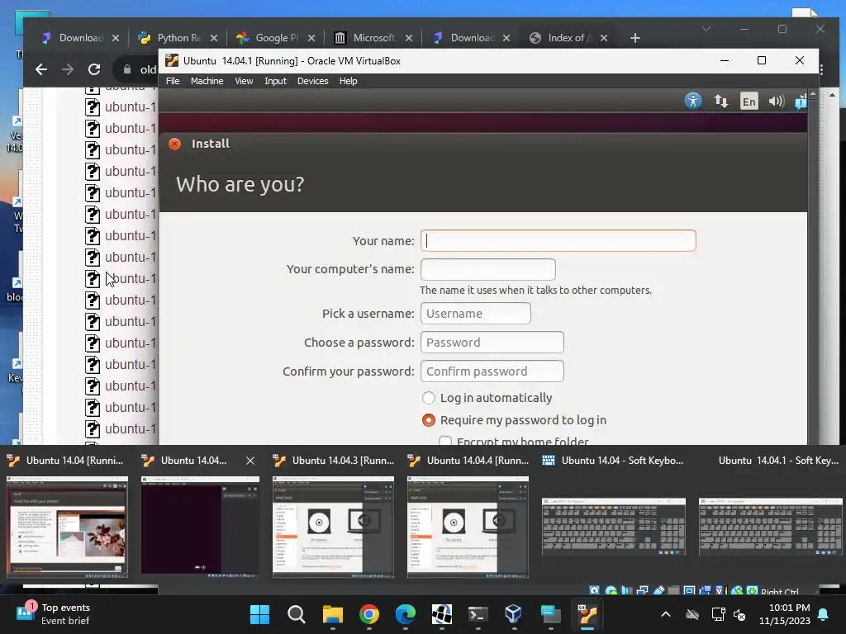Open VirtualBox View menu
This screenshot has width=846, height=634.
(x=244, y=81)
